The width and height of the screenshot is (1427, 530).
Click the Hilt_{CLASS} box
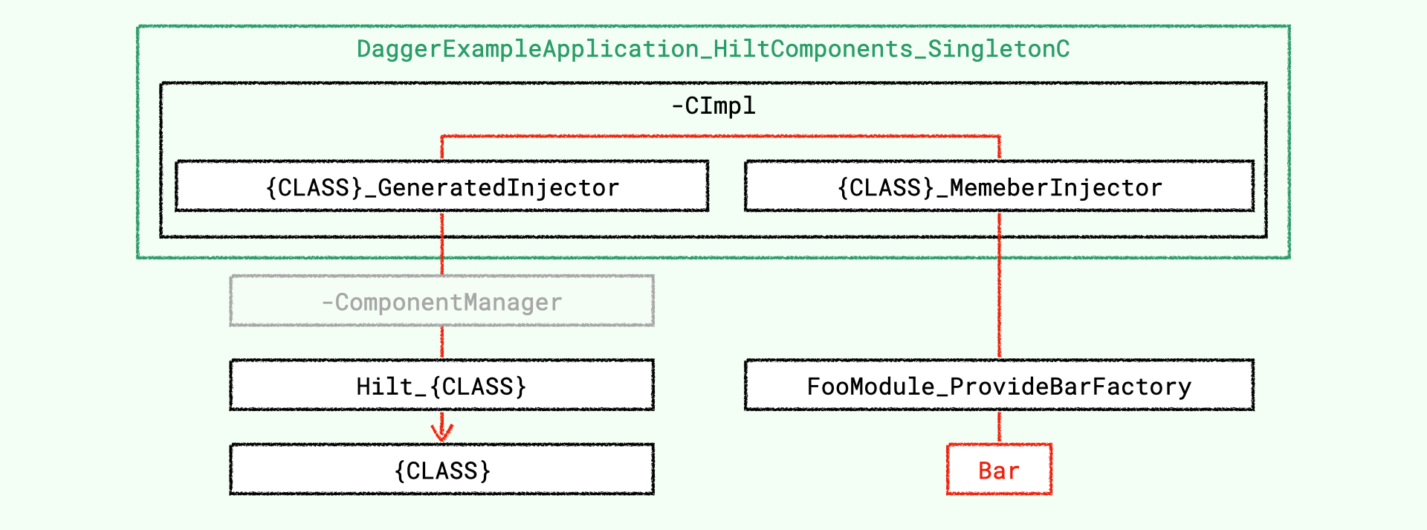click(x=441, y=385)
